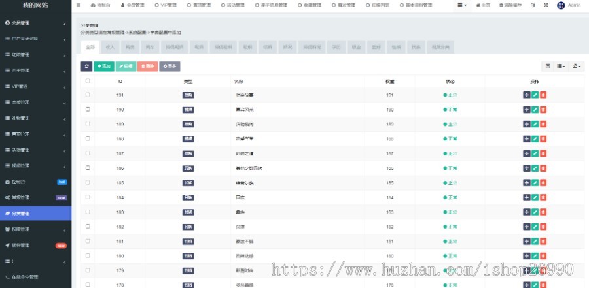Image resolution: width=589 pixels, height=288 pixels.
Task: Expand the 权限管理 sidebar chevron
Action: [x=64, y=231]
